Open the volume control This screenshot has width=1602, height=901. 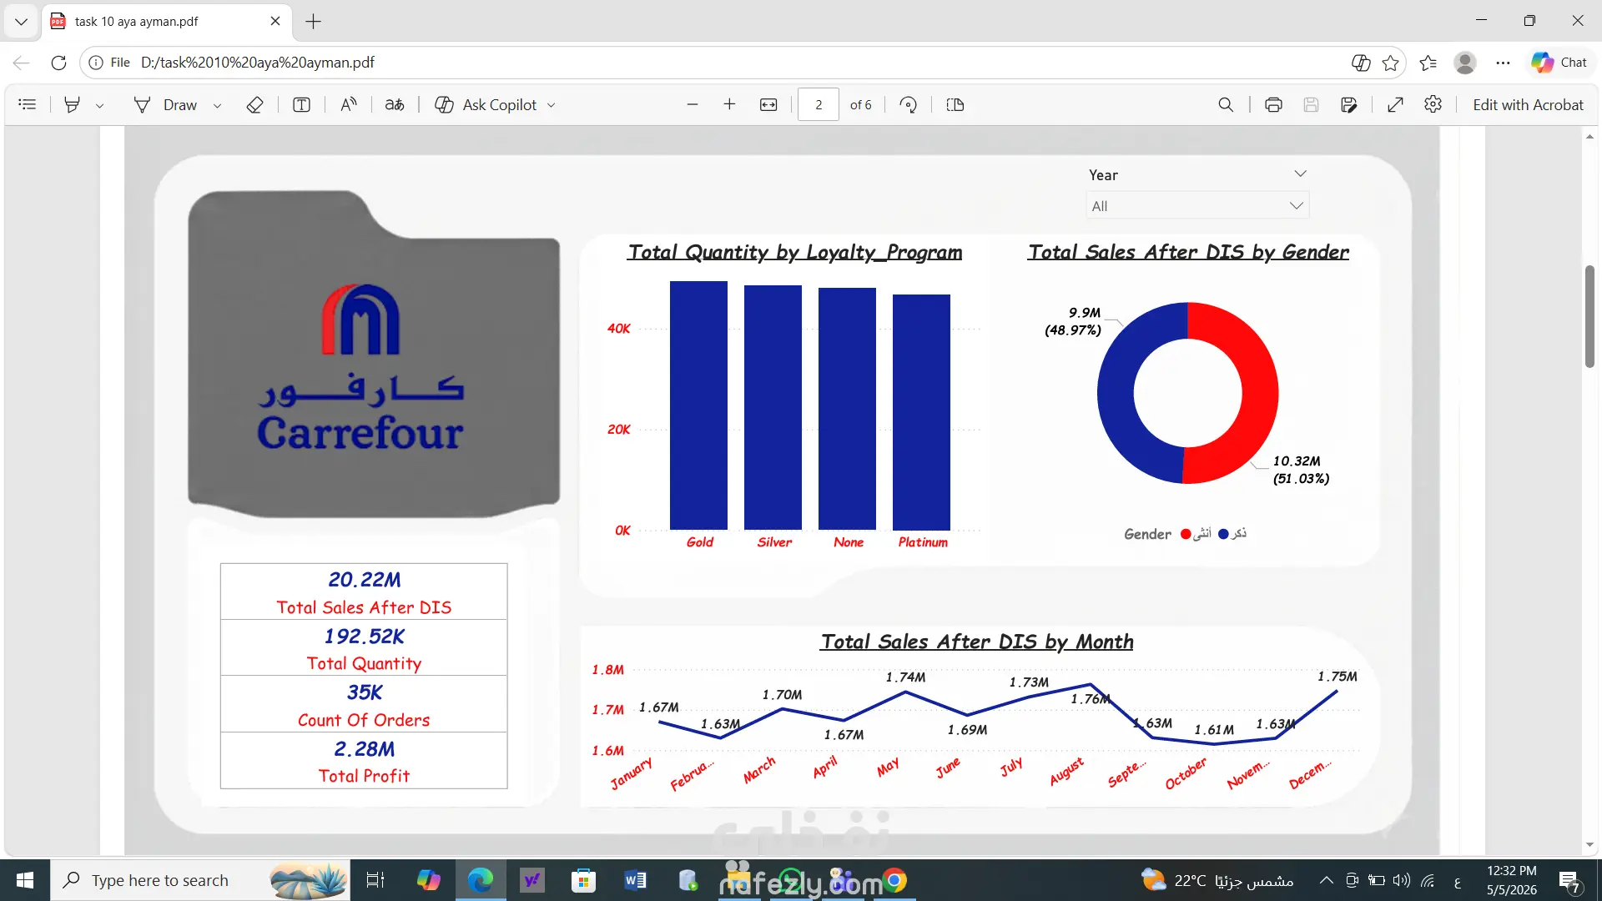(x=1402, y=880)
